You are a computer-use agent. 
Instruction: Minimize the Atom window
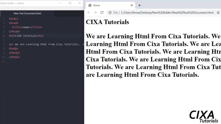[x=60, y=3]
